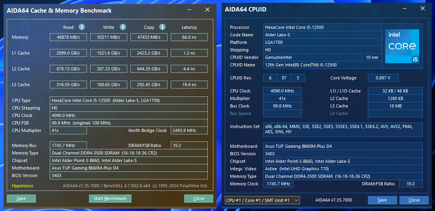Screen dimensions: 435x211
Task: Close the AIDA64 CPUID window via X
Action: (422, 9)
